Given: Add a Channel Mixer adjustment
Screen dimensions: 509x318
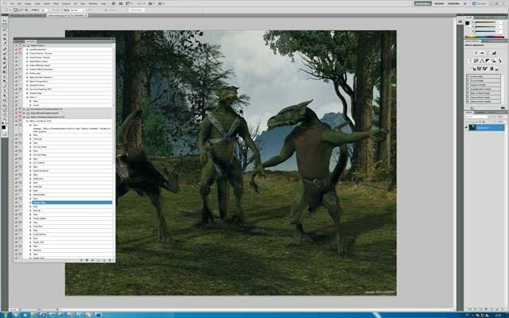Looking at the screenshot, I should [499, 61].
